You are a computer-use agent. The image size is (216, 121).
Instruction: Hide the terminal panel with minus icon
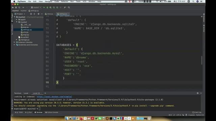tap(201, 93)
